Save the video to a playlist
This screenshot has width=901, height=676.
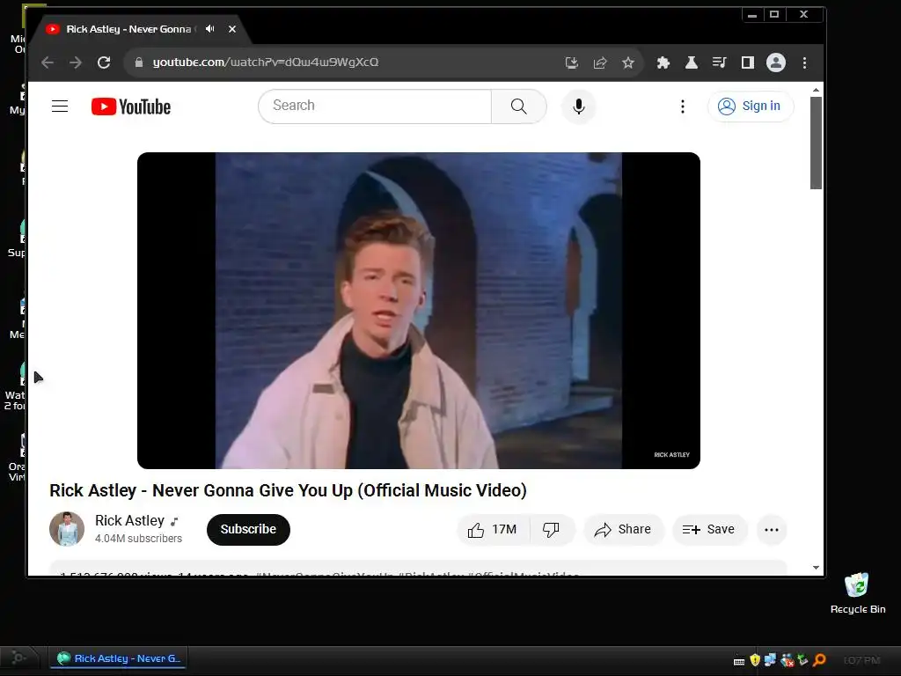pyautogui.click(x=709, y=529)
